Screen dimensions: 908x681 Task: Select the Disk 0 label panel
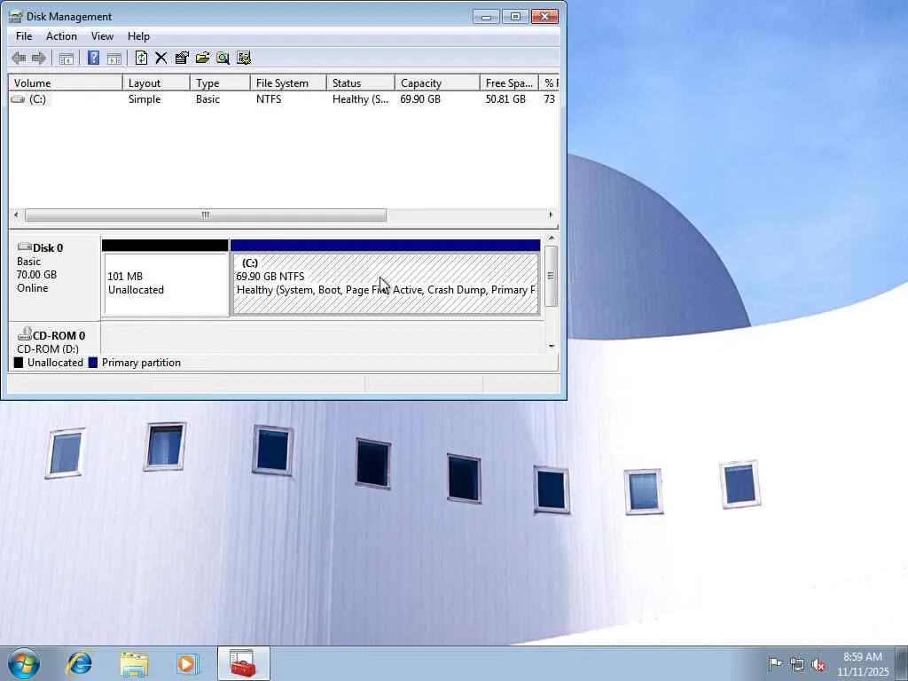click(x=54, y=277)
